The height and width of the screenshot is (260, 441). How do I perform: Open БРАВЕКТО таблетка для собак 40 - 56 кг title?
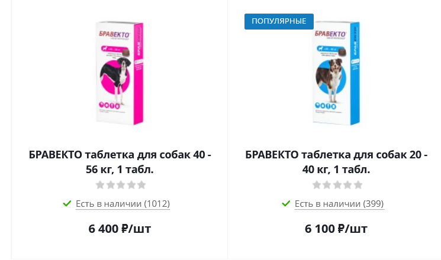120,162
